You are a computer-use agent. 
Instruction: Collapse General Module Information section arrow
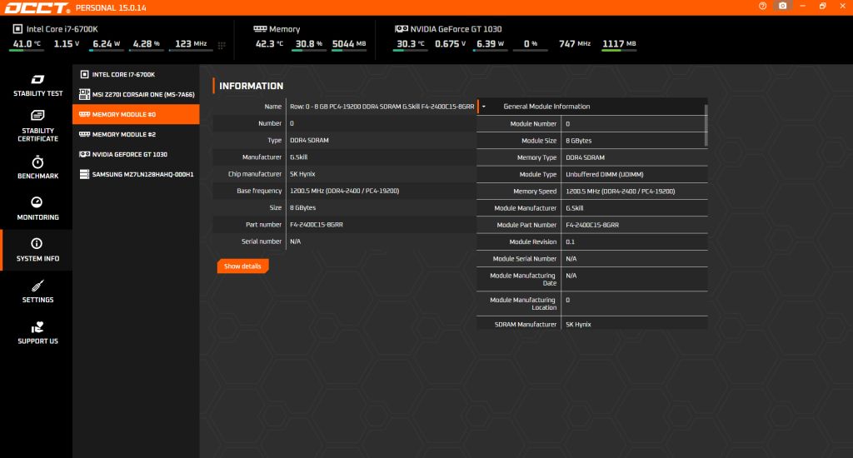tap(484, 107)
